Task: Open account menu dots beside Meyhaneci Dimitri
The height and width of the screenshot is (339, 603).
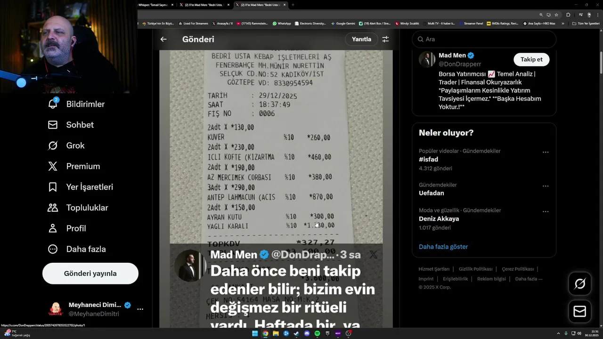Action: pyautogui.click(x=140, y=309)
